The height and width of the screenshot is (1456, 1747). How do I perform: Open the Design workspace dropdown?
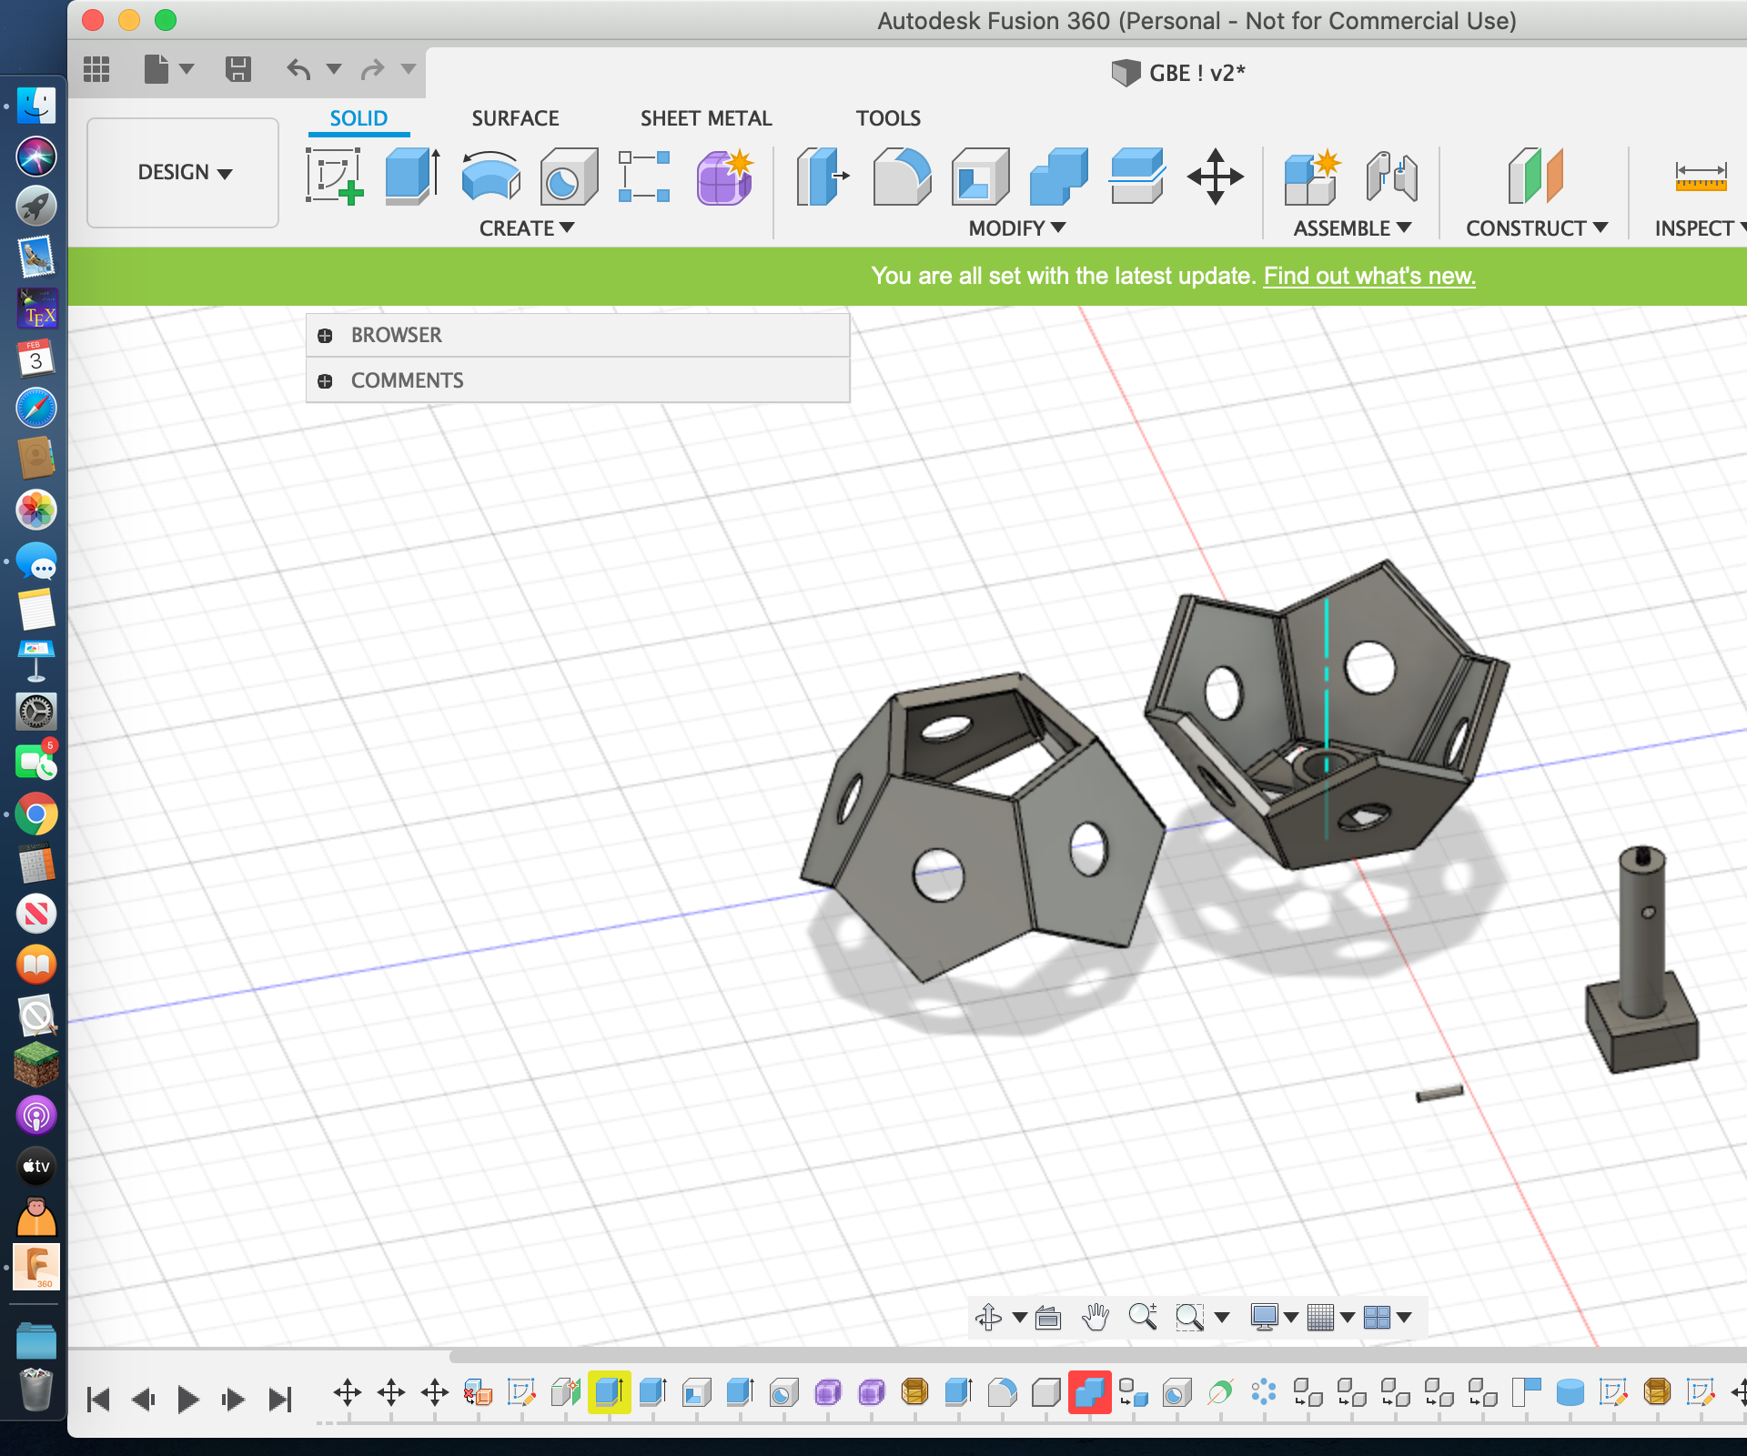click(x=182, y=172)
